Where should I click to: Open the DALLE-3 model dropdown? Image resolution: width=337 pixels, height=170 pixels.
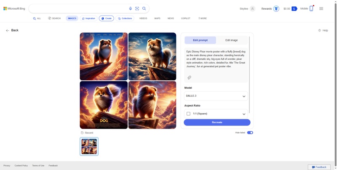point(216,96)
